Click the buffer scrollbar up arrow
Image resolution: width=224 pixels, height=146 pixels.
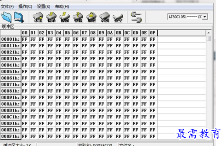(x=209, y=33)
